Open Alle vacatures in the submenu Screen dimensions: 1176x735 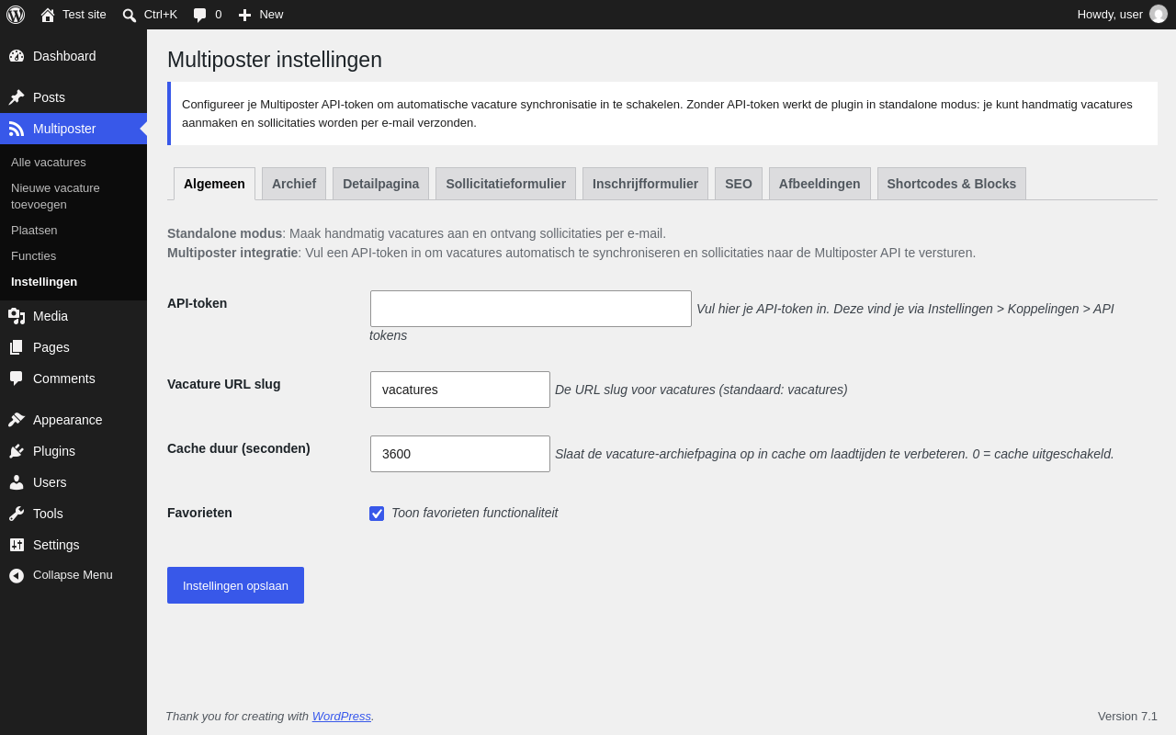(49, 163)
